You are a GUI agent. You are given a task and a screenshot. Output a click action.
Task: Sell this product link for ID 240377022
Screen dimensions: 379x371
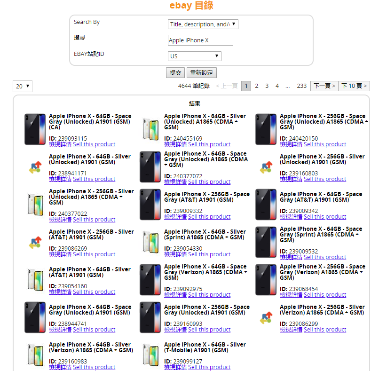(94, 220)
